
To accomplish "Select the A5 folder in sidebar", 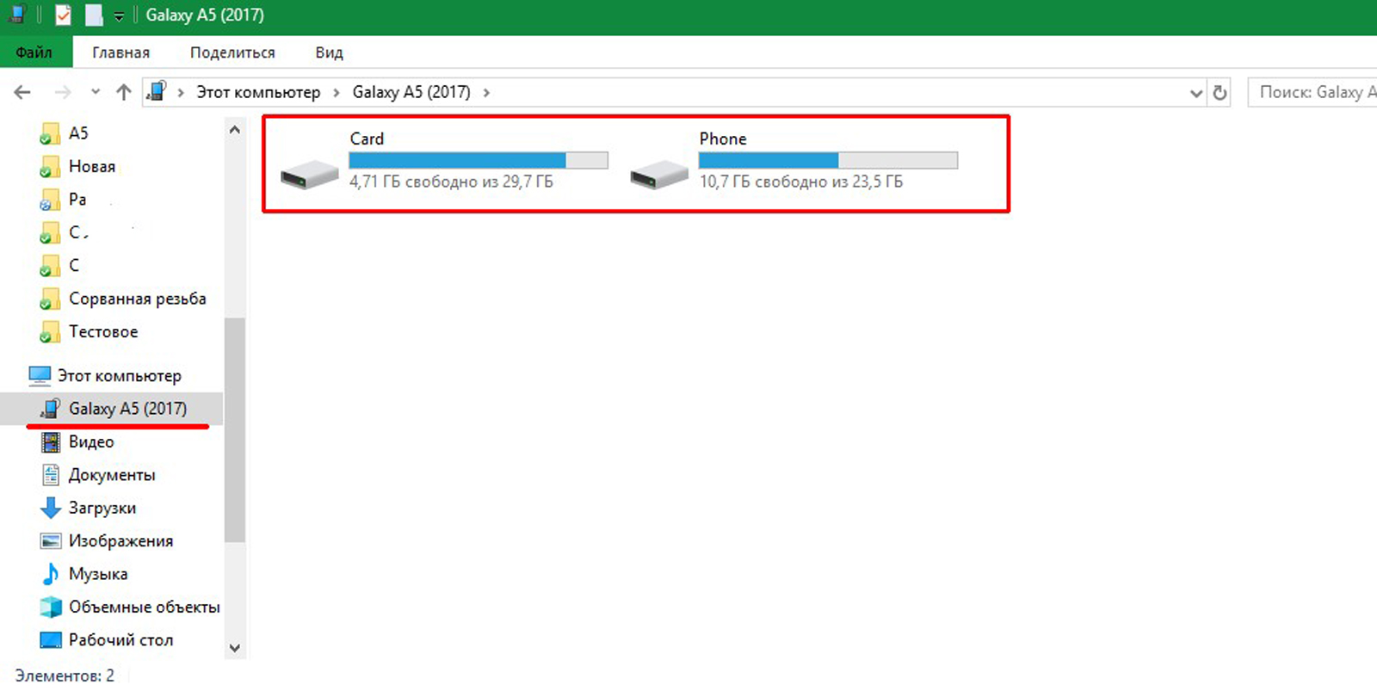I will point(78,133).
